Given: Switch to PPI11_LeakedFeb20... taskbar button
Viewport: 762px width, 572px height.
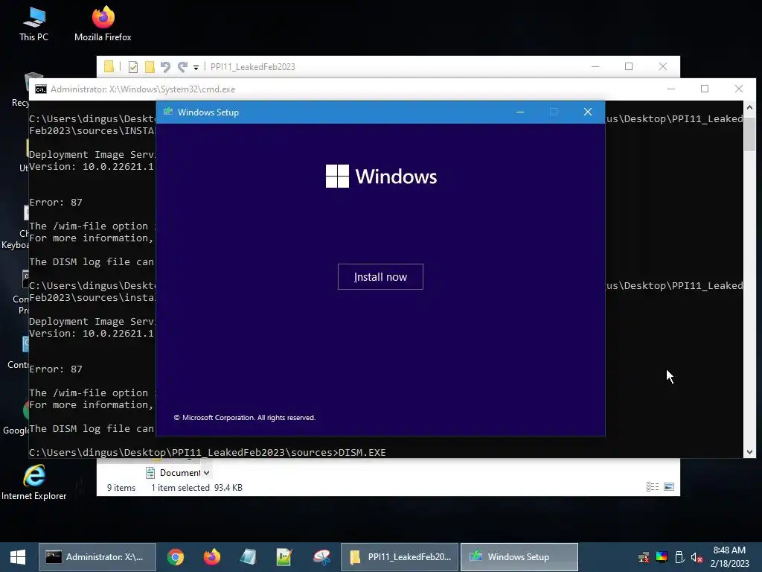Looking at the screenshot, I should click(x=400, y=557).
